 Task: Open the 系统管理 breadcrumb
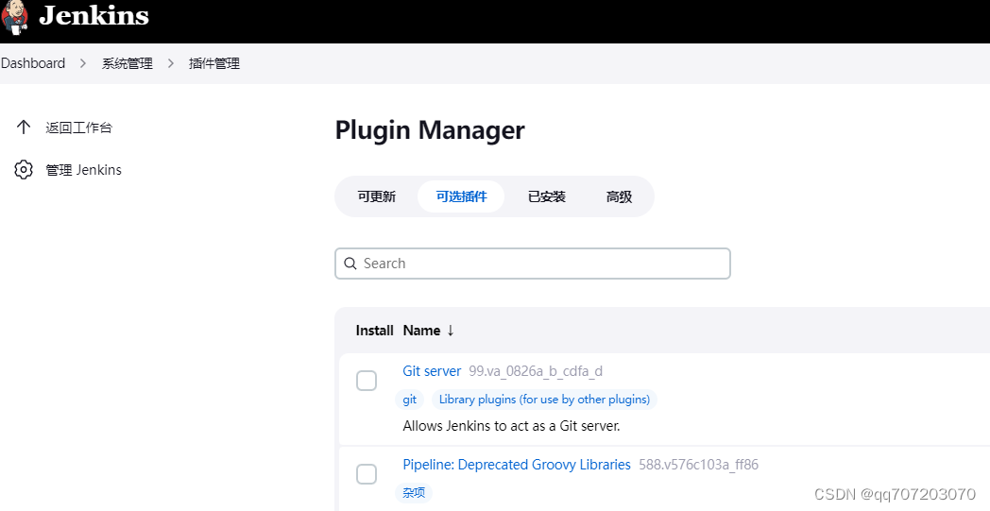click(x=128, y=63)
